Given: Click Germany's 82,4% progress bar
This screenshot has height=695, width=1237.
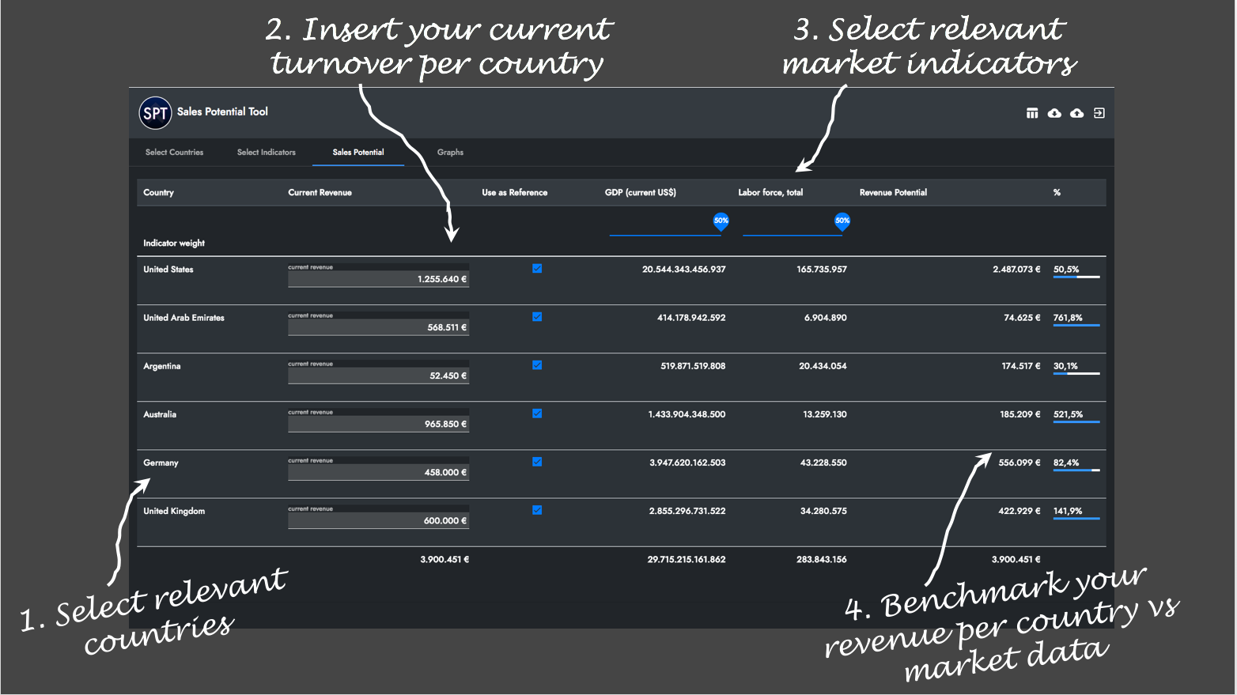Looking at the screenshot, I should coord(1076,470).
